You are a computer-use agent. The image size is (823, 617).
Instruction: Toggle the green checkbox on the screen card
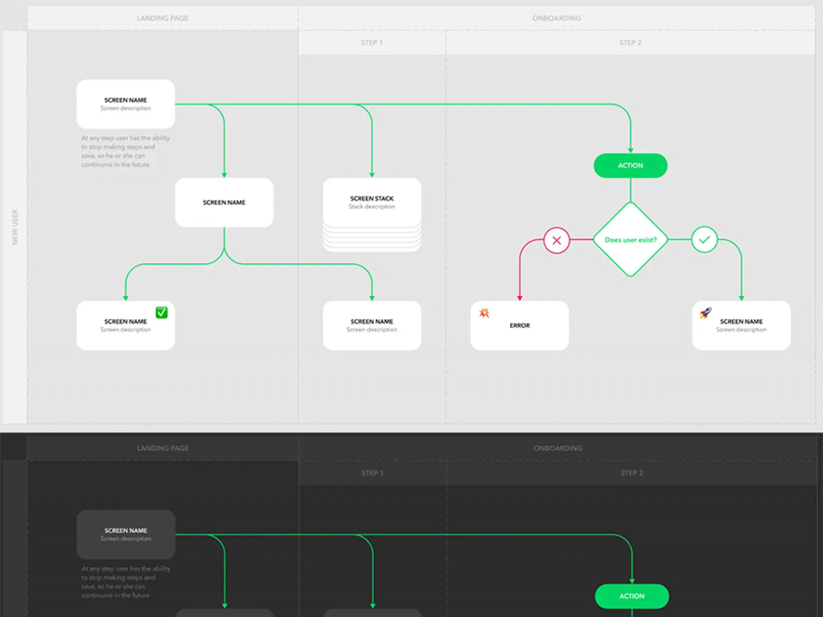point(162,313)
